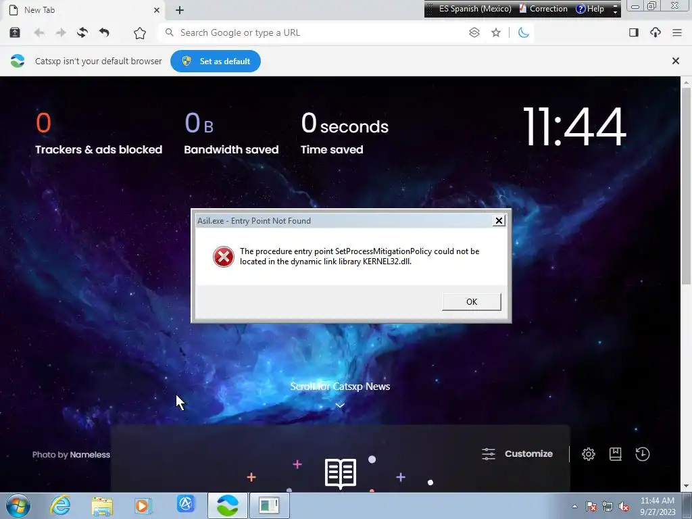This screenshot has height=519, width=692.
Task: Reload the page with the refresh icon
Action: [82, 32]
